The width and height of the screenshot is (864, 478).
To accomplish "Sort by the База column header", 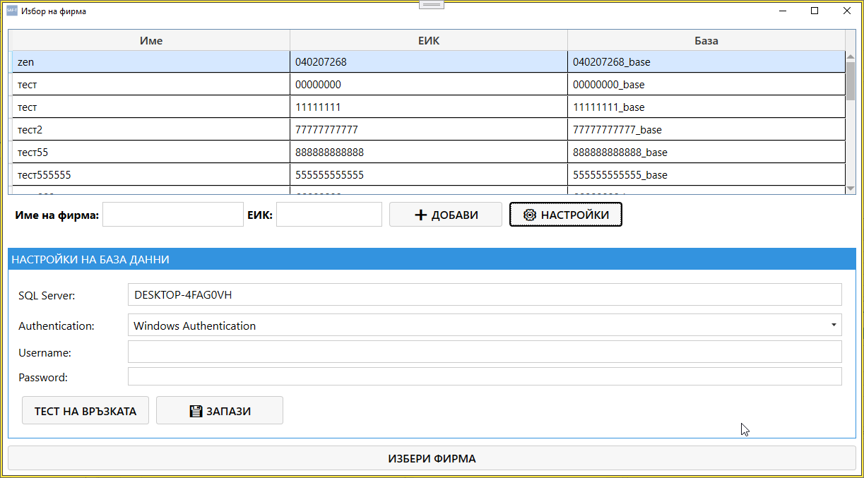I will 706,40.
